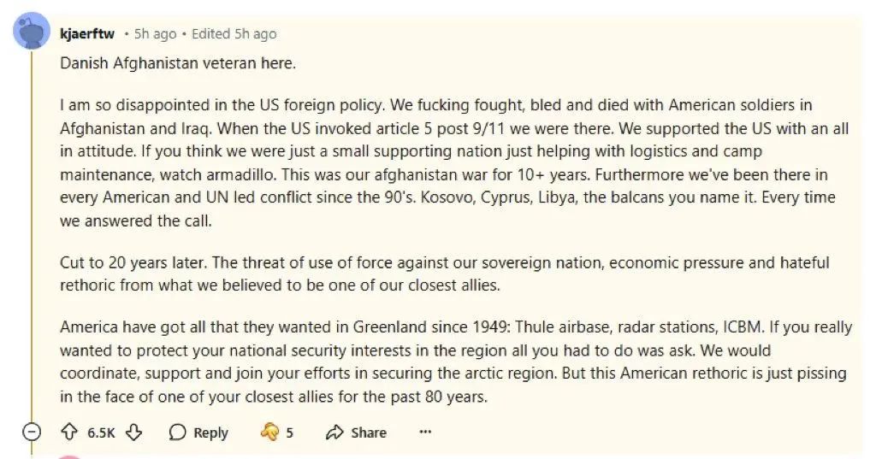
Task: Downvote the kjaerftw comment
Action: coord(133,433)
